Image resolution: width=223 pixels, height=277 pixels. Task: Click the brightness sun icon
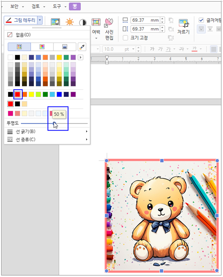pyautogui.click(x=69, y=22)
